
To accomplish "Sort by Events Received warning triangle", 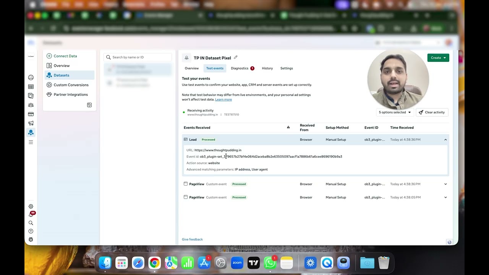I will coord(288,127).
